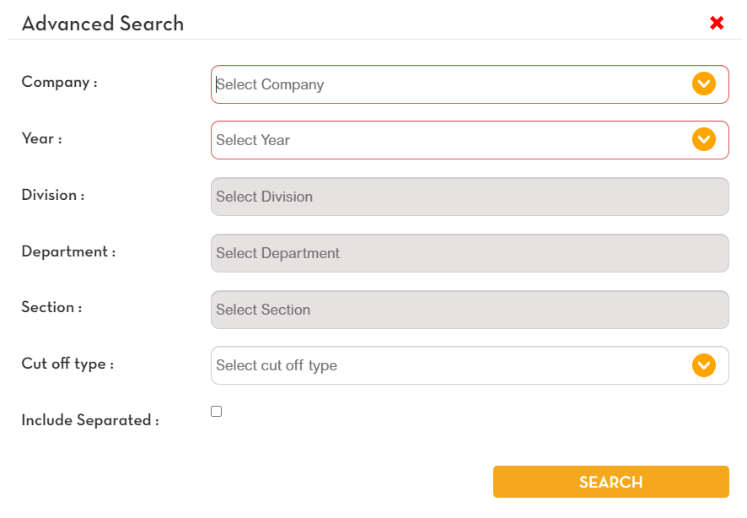
Task: Click the 'Department :' field label
Action: (68, 251)
